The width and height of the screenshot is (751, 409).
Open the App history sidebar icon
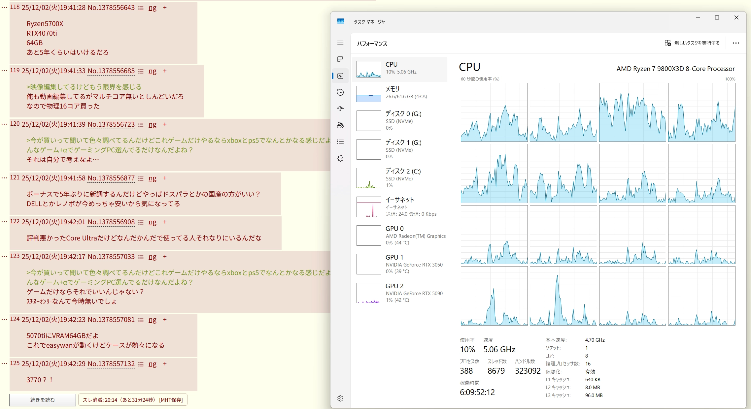coord(340,92)
